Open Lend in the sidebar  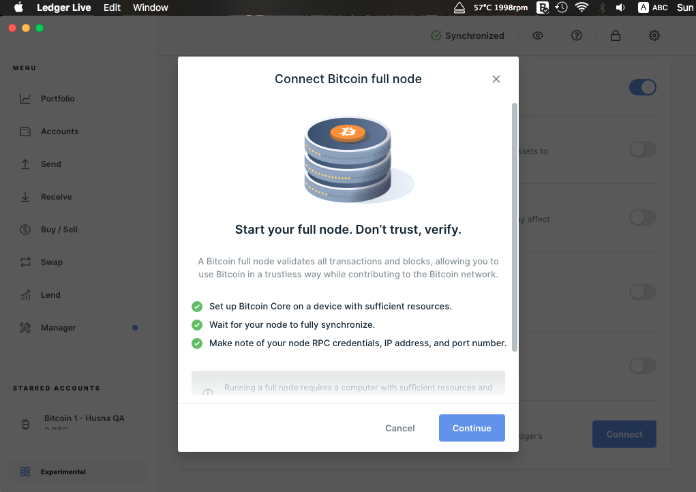click(50, 295)
